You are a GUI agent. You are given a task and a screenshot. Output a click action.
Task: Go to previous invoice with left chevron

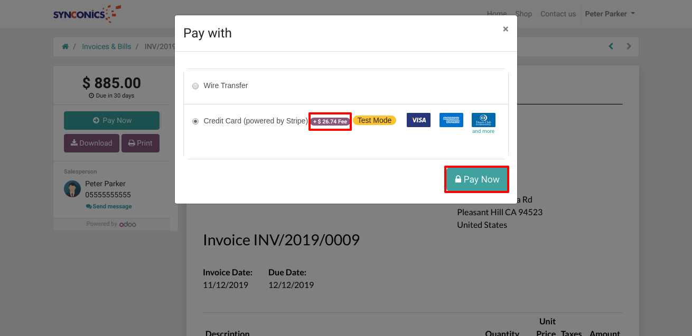[611, 46]
